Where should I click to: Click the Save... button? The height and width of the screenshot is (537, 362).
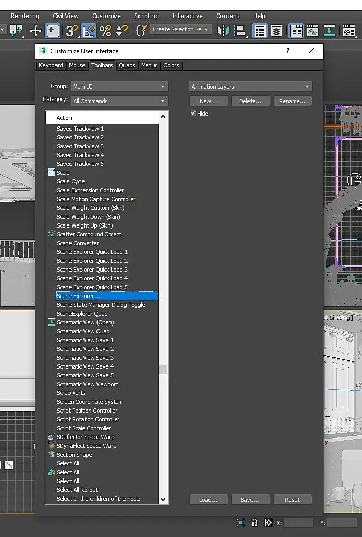250,500
